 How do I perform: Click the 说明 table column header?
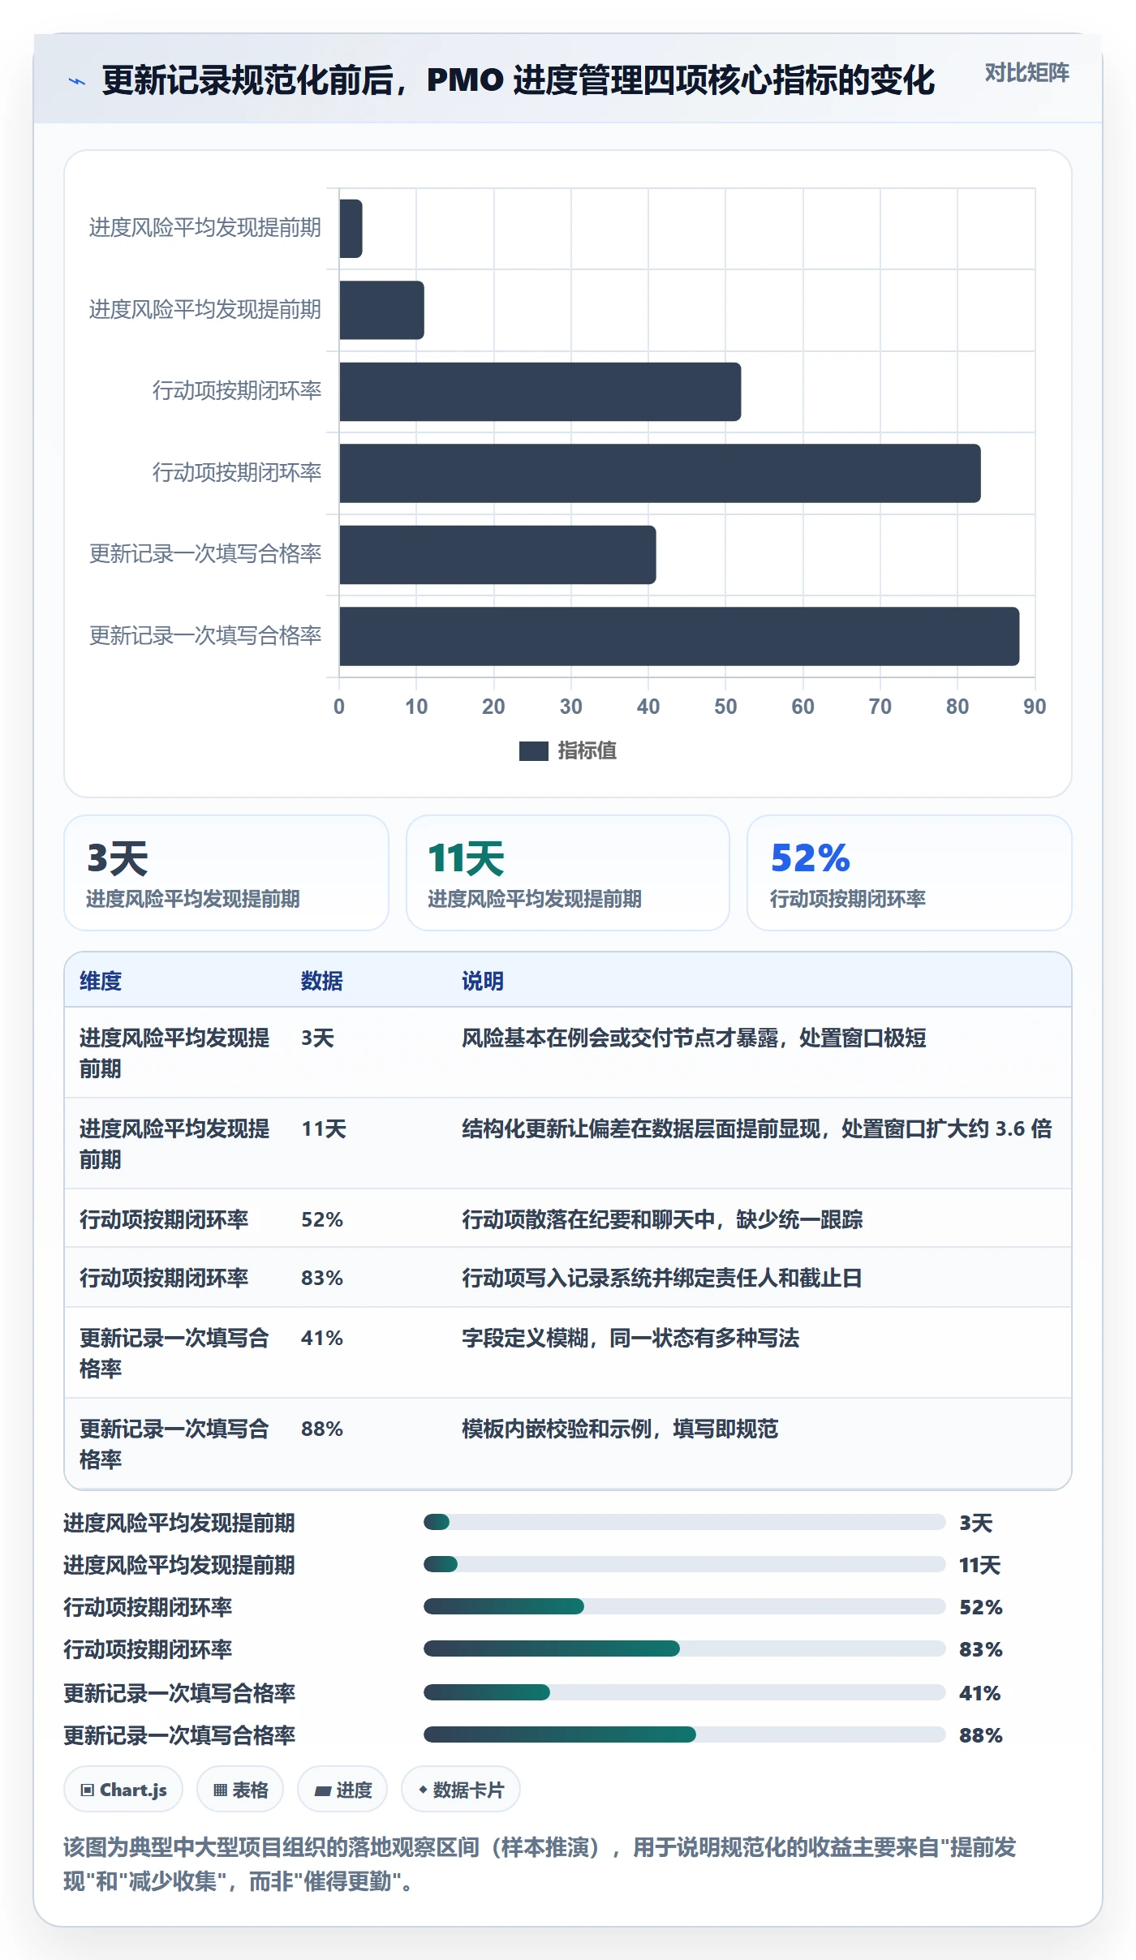(x=483, y=981)
